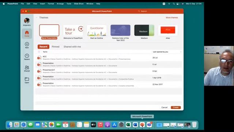The image size is (234, 132).
Task: Select the Blank Presentation thumbnail
Action: (x=49, y=30)
